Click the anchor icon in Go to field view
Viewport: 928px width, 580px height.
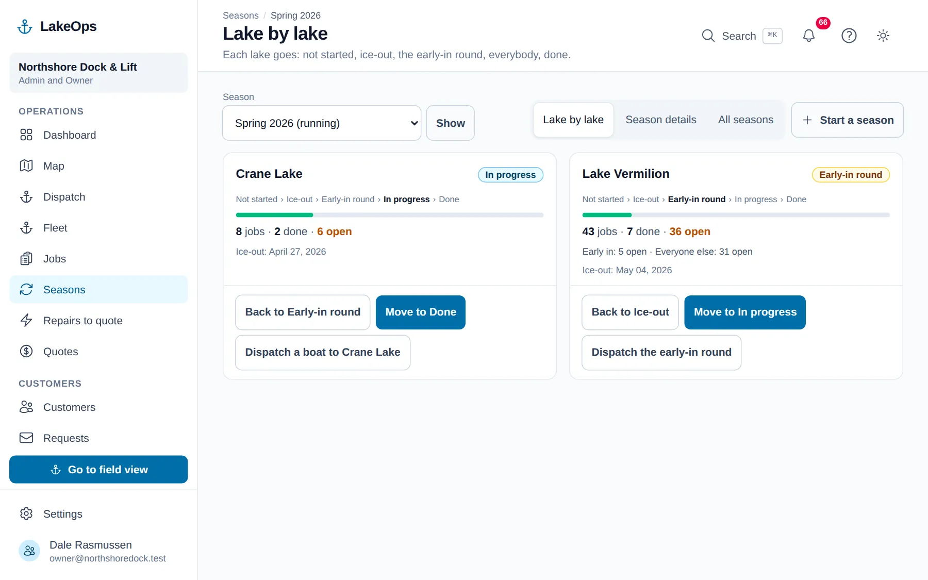(x=56, y=470)
